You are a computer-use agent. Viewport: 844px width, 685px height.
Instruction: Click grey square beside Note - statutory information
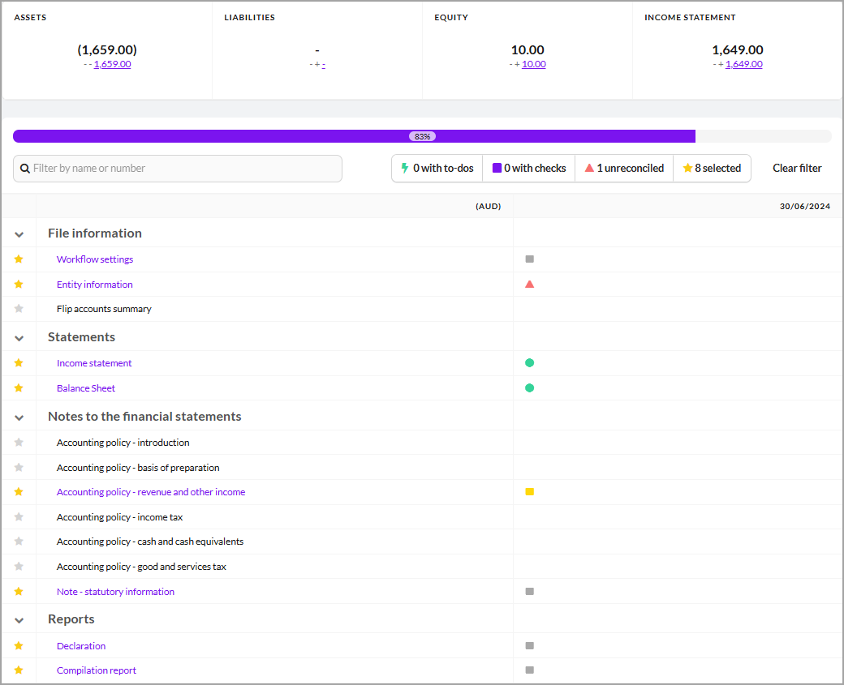(529, 592)
